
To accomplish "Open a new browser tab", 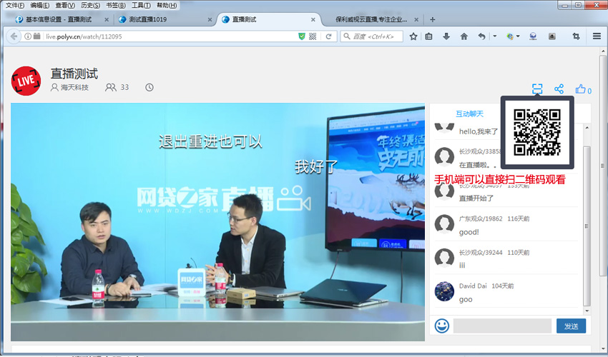I will tap(432, 19).
